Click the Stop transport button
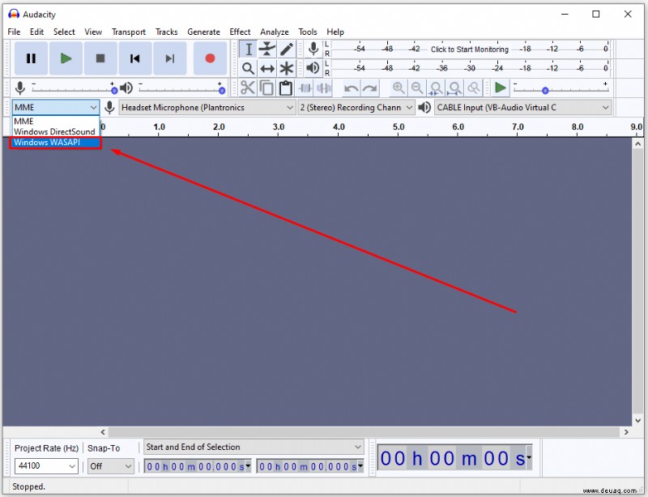 100,58
